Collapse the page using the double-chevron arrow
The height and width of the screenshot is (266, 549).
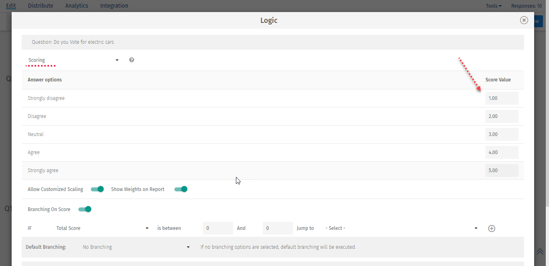click(x=540, y=252)
